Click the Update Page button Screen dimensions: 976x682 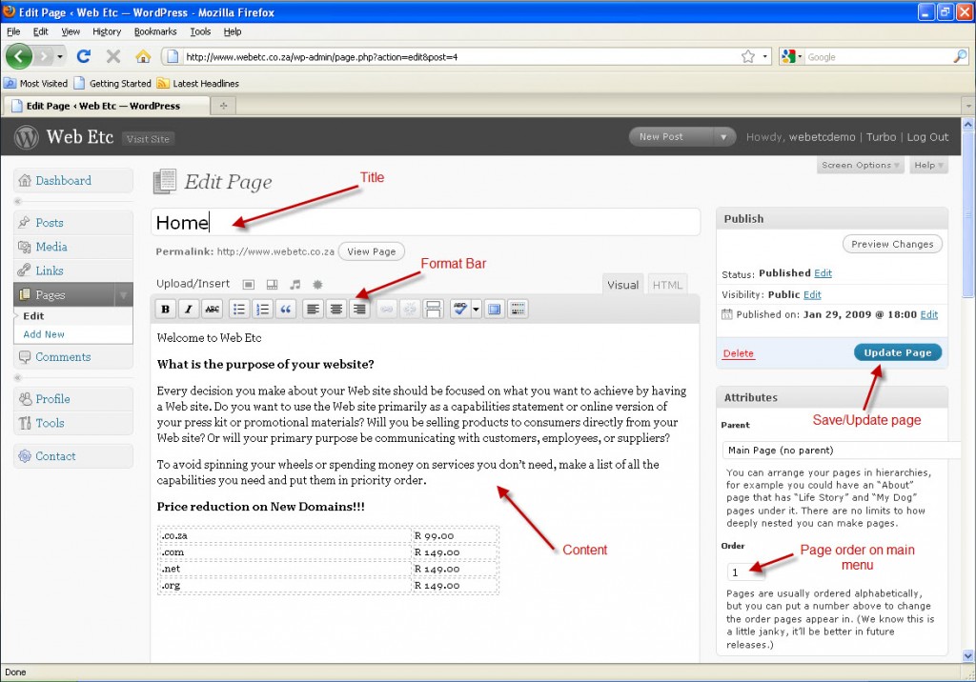(898, 352)
